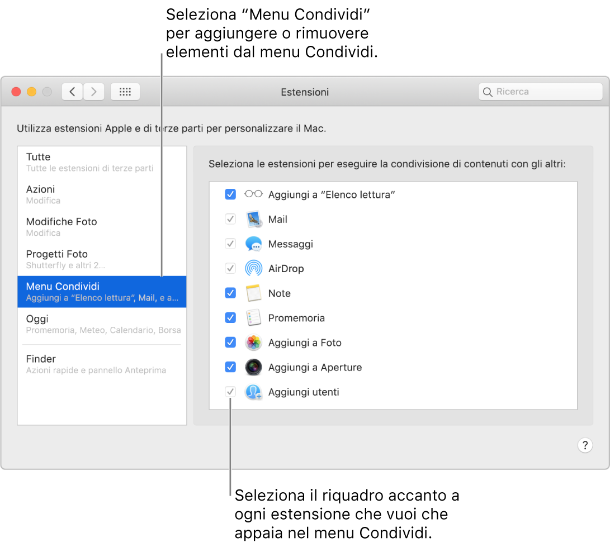Click the "Note" extension label
This screenshot has width=610, height=547.
coord(280,293)
